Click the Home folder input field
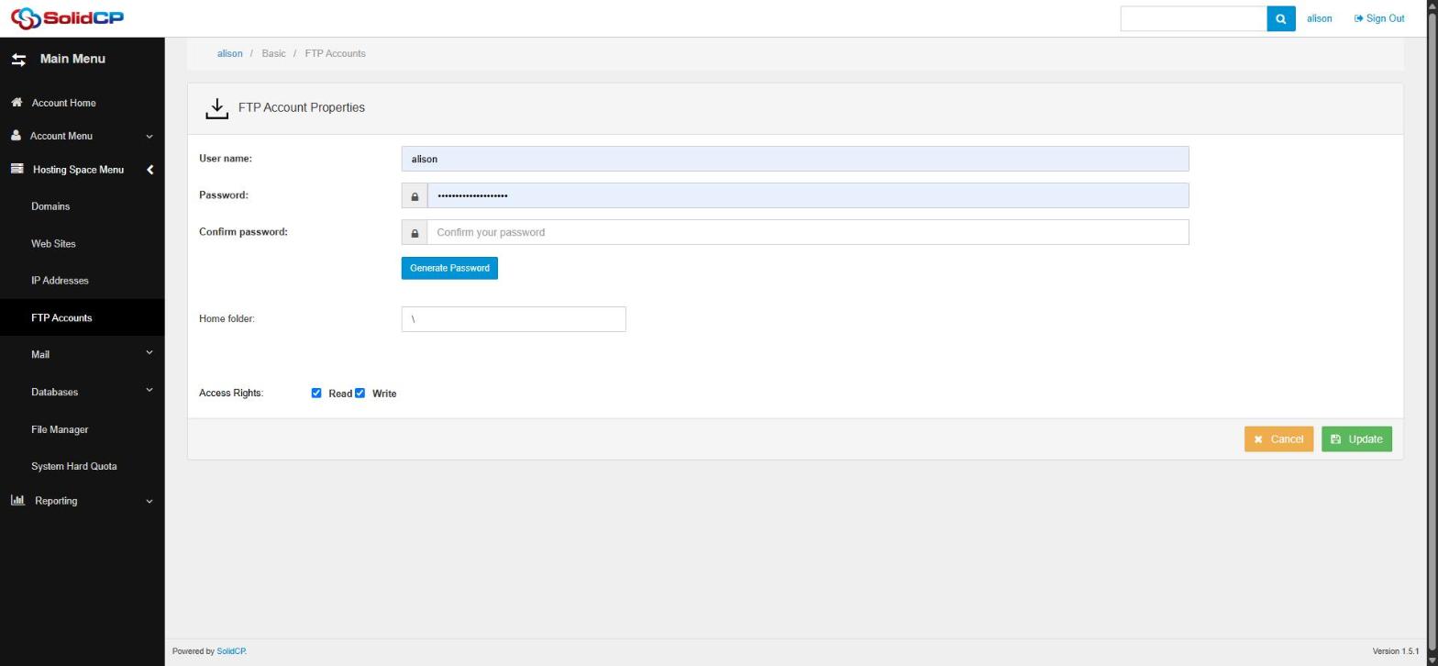The height and width of the screenshot is (666, 1438). click(x=514, y=319)
